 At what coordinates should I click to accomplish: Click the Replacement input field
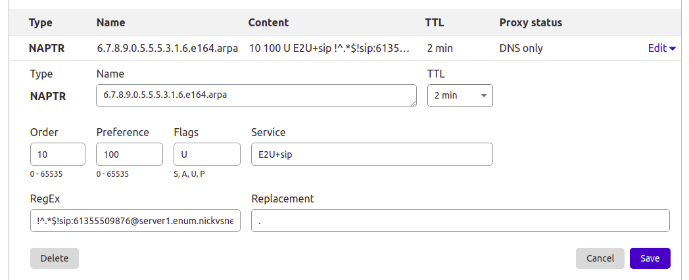tap(460, 221)
